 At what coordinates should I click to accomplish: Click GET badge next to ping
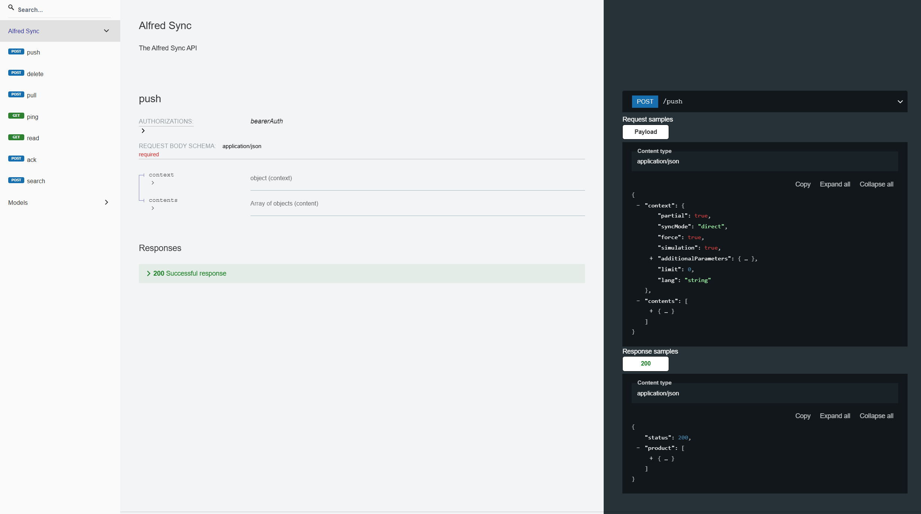[16, 116]
